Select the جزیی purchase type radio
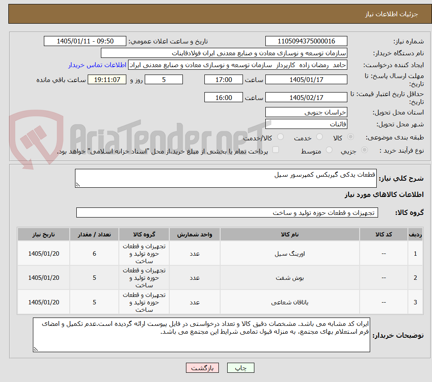Screen dimensions: 432x382 [364, 150]
